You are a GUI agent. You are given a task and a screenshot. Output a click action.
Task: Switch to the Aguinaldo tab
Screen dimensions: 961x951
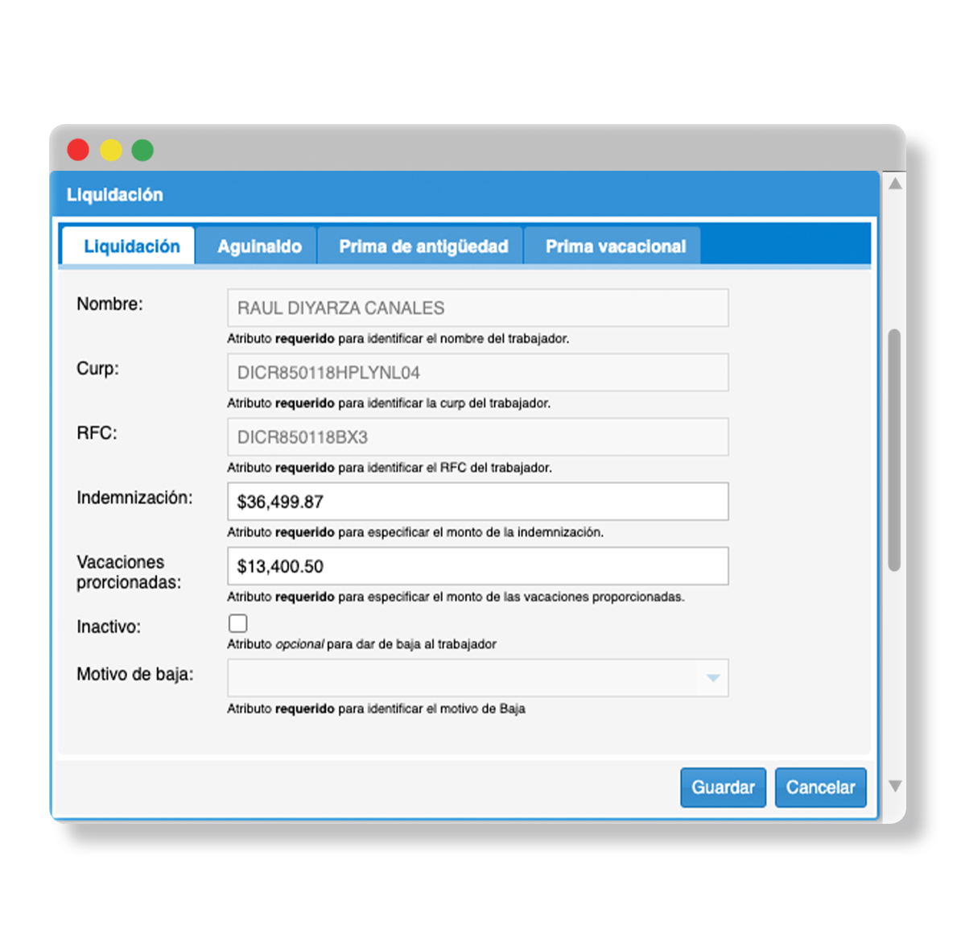click(259, 246)
